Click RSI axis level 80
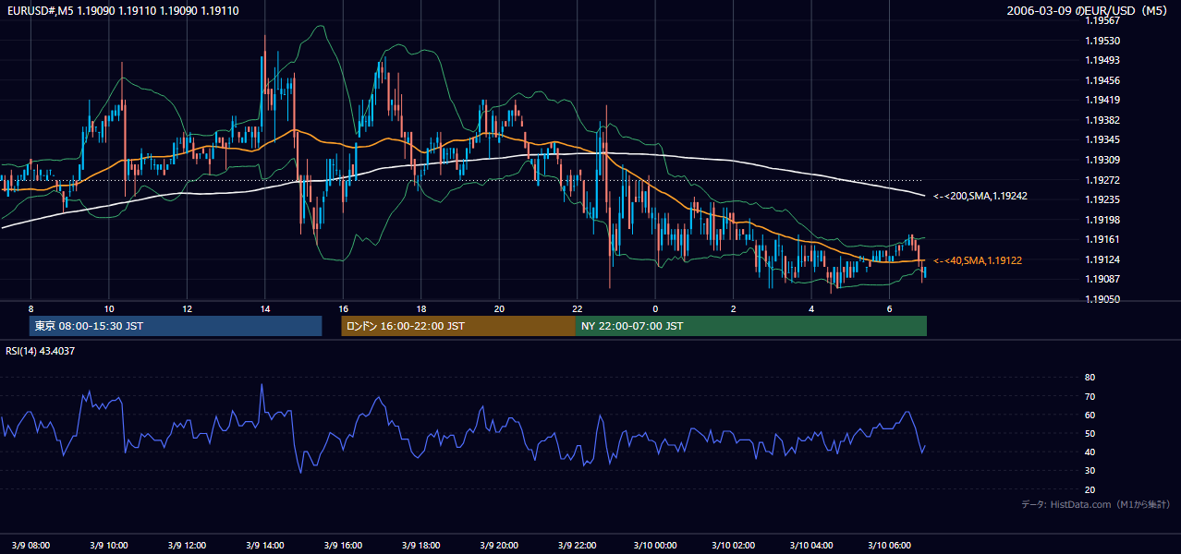Screen dimensions: 1181x554 1090,378
